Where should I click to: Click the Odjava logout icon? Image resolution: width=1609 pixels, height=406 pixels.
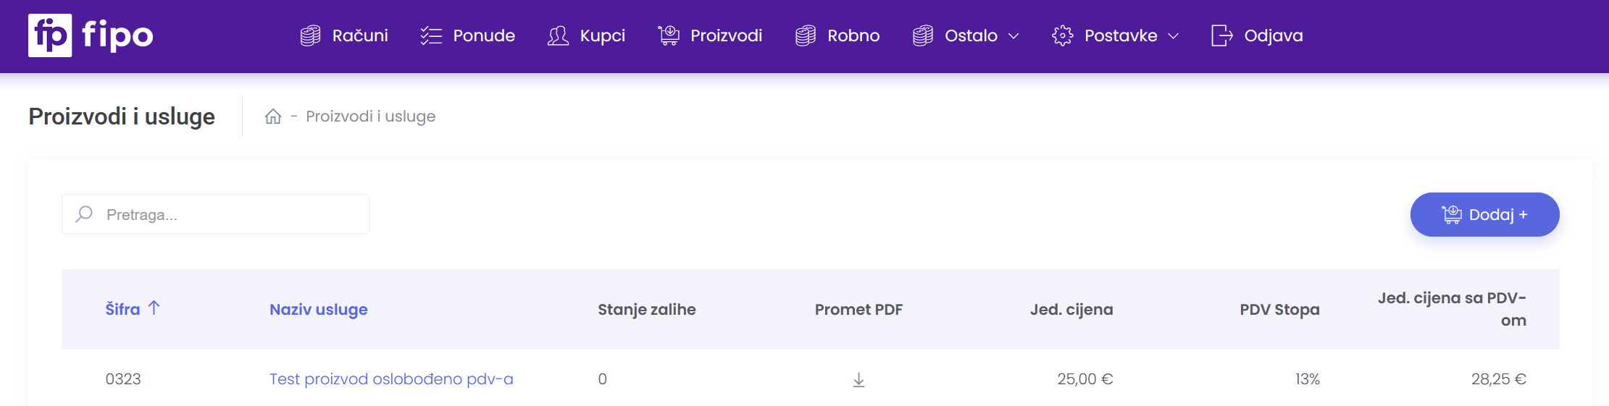click(x=1221, y=35)
